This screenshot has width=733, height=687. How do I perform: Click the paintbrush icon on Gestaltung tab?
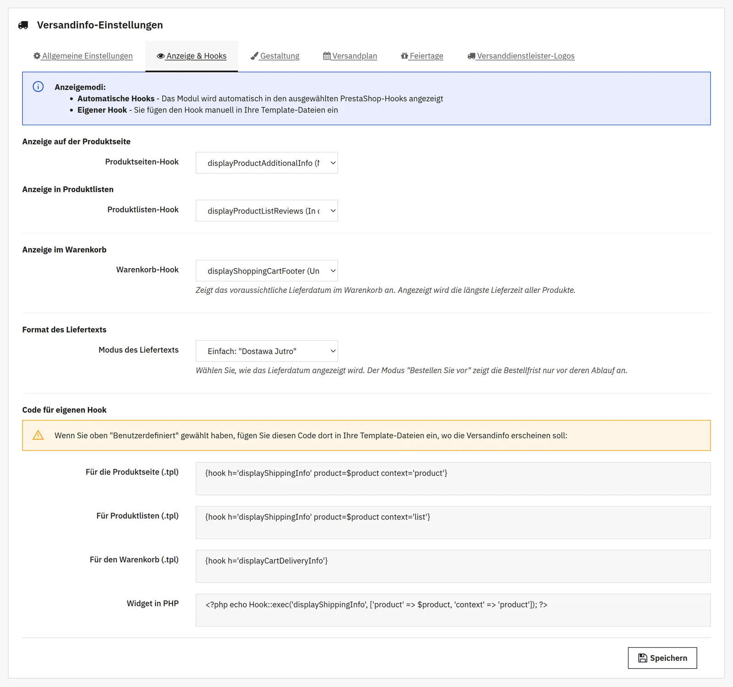pos(254,56)
